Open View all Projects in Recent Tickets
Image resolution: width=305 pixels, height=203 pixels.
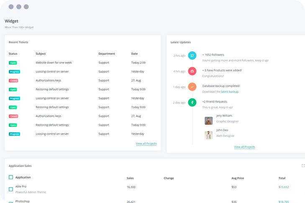point(146,144)
